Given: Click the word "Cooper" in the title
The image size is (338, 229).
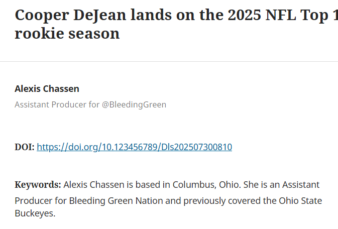Looking at the screenshot, I should tap(42, 16).
